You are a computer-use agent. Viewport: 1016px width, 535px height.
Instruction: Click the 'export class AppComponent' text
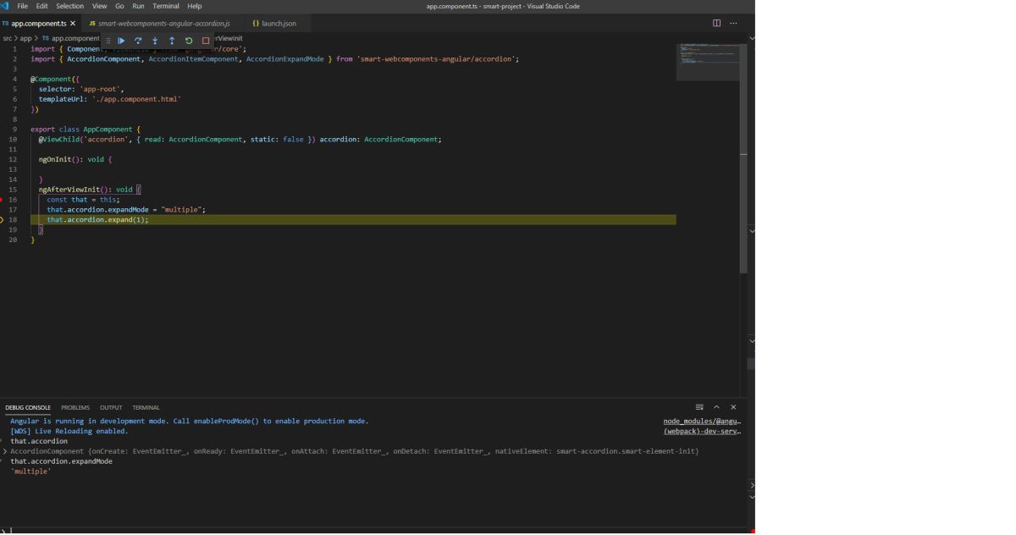[x=81, y=130]
